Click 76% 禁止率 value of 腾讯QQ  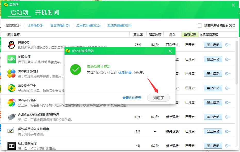138,45
